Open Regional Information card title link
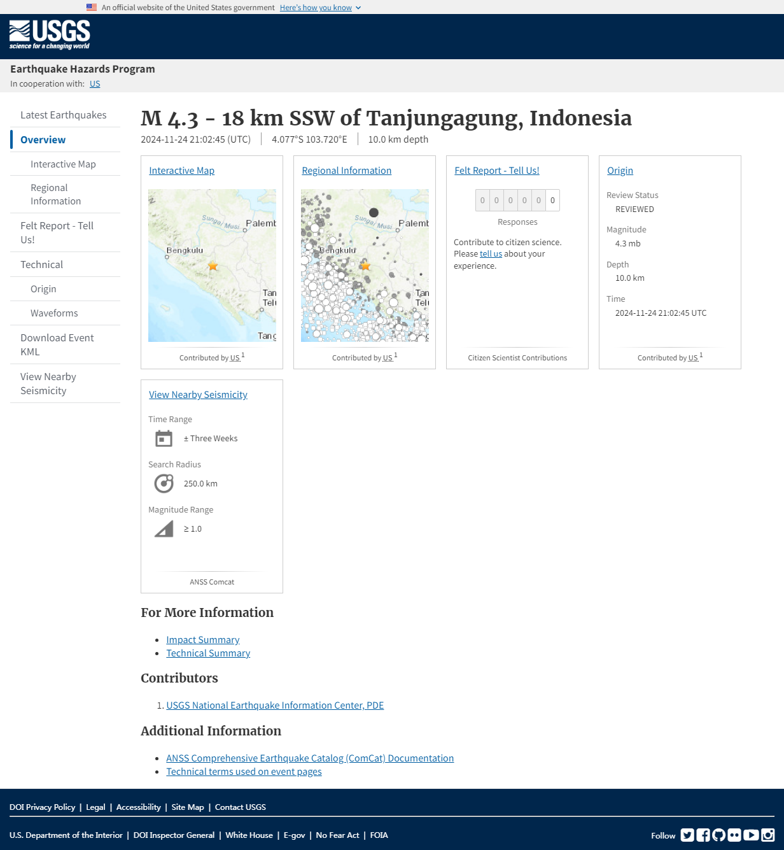 point(346,171)
